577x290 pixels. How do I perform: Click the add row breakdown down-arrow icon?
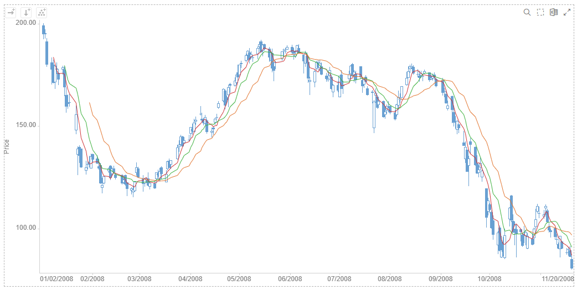click(26, 13)
